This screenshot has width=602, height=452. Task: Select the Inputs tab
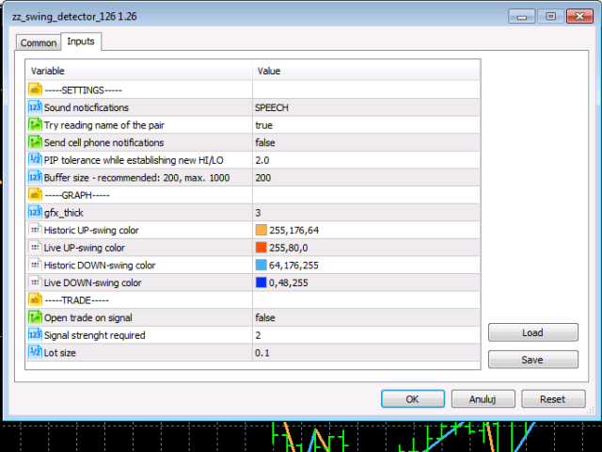[81, 41]
